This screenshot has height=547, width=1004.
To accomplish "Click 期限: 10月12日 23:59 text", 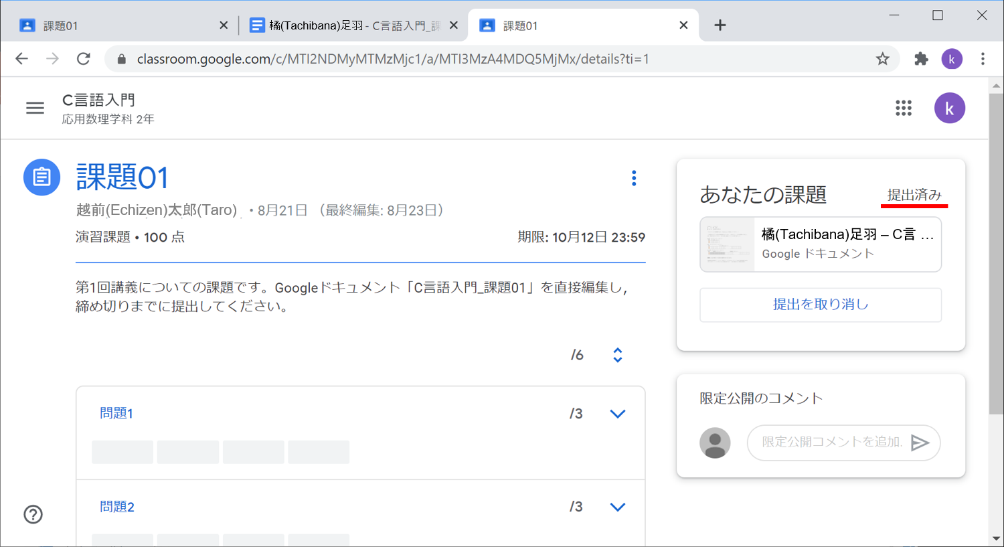I will click(582, 237).
